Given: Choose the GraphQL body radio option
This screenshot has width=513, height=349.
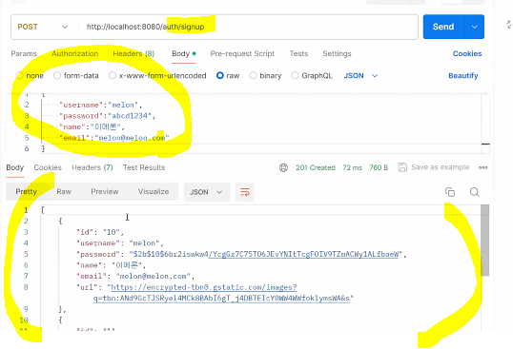Looking at the screenshot, I should (295, 76).
